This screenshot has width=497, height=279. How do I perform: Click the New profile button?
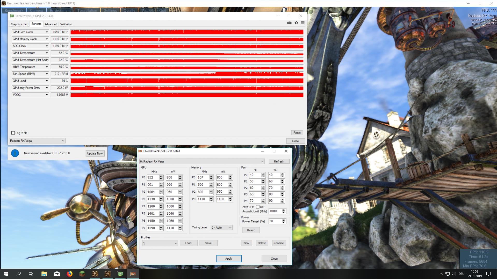point(246,243)
